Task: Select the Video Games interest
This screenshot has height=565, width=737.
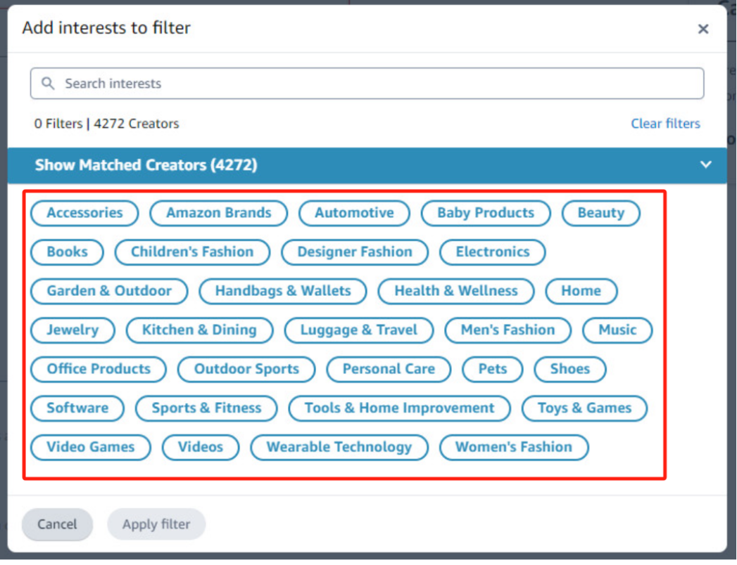Action: [91, 447]
